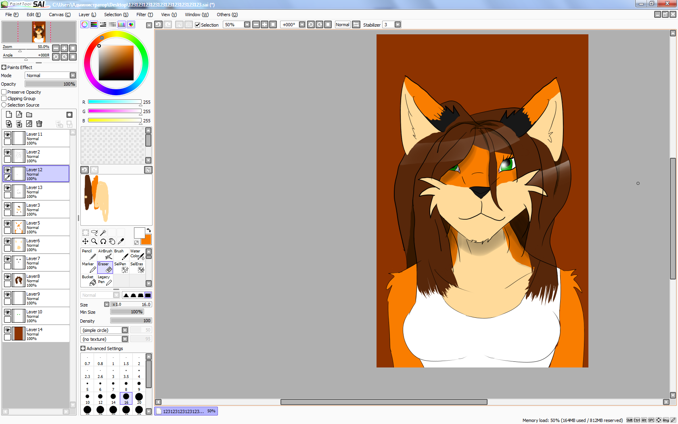The height and width of the screenshot is (424, 678).
Task: Open the Canvas menu
Action: click(x=59, y=15)
